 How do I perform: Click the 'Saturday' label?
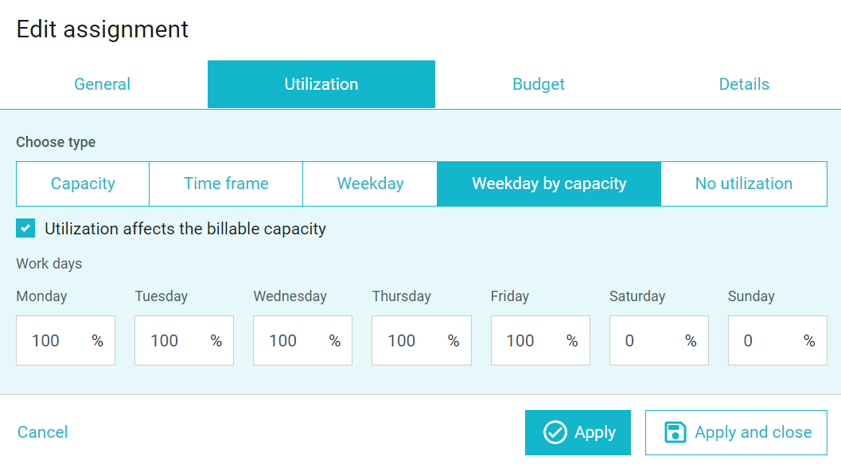pos(637,296)
